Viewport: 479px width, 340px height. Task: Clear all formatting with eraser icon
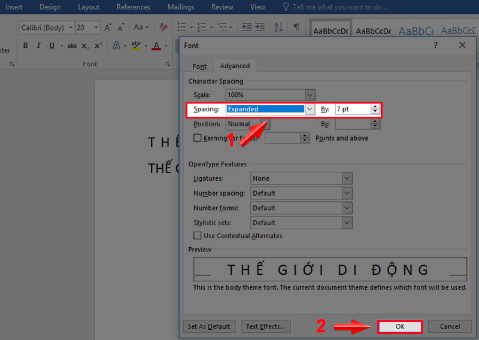tap(163, 27)
